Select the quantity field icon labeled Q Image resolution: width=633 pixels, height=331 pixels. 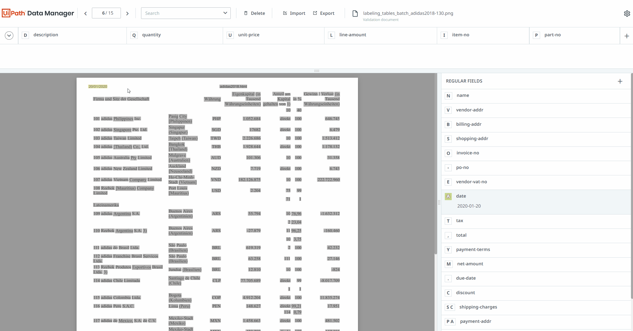coord(134,35)
